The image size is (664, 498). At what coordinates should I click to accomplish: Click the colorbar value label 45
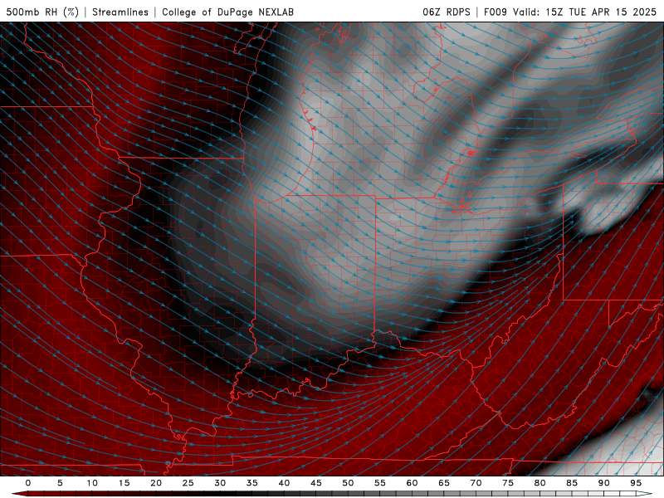tap(316, 483)
